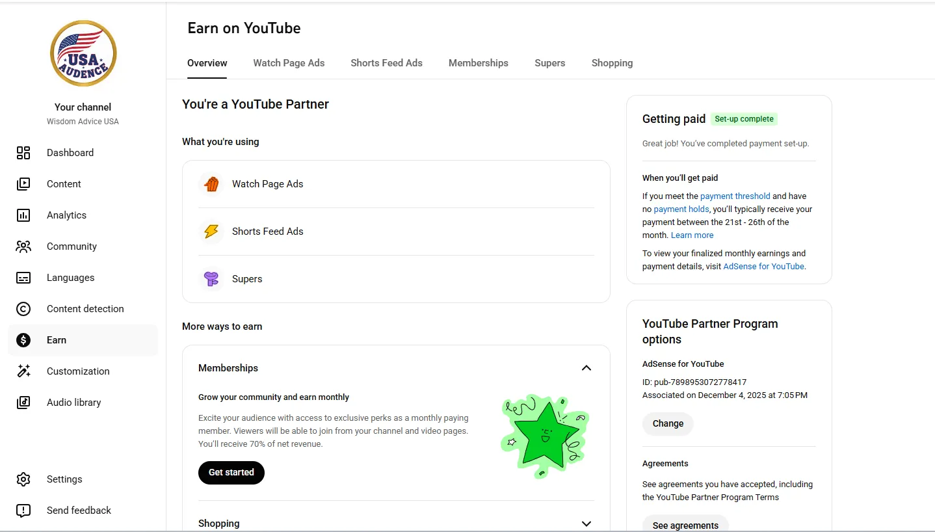
Task: Open the Supers tab
Action: [x=550, y=63]
